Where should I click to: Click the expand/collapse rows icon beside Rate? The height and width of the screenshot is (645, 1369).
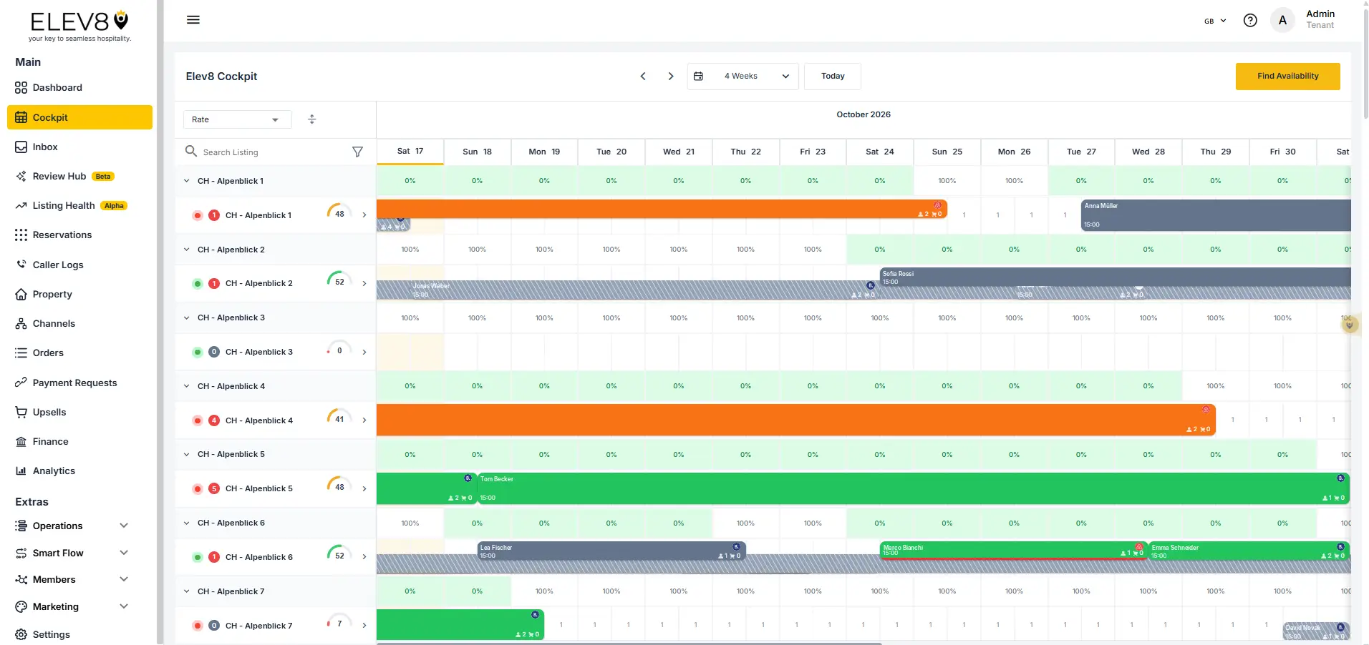point(311,119)
